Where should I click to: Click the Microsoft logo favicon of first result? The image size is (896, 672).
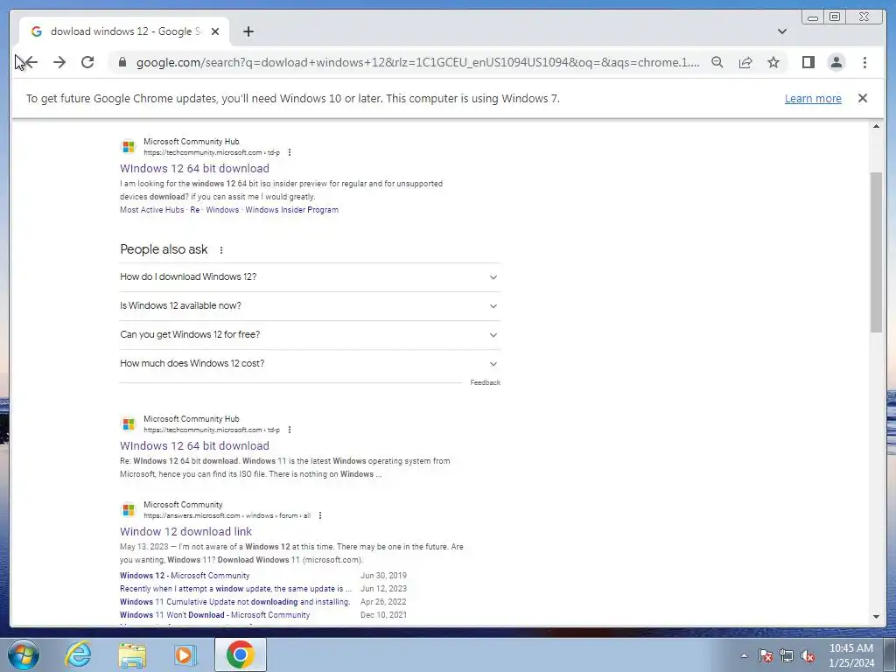(129, 147)
